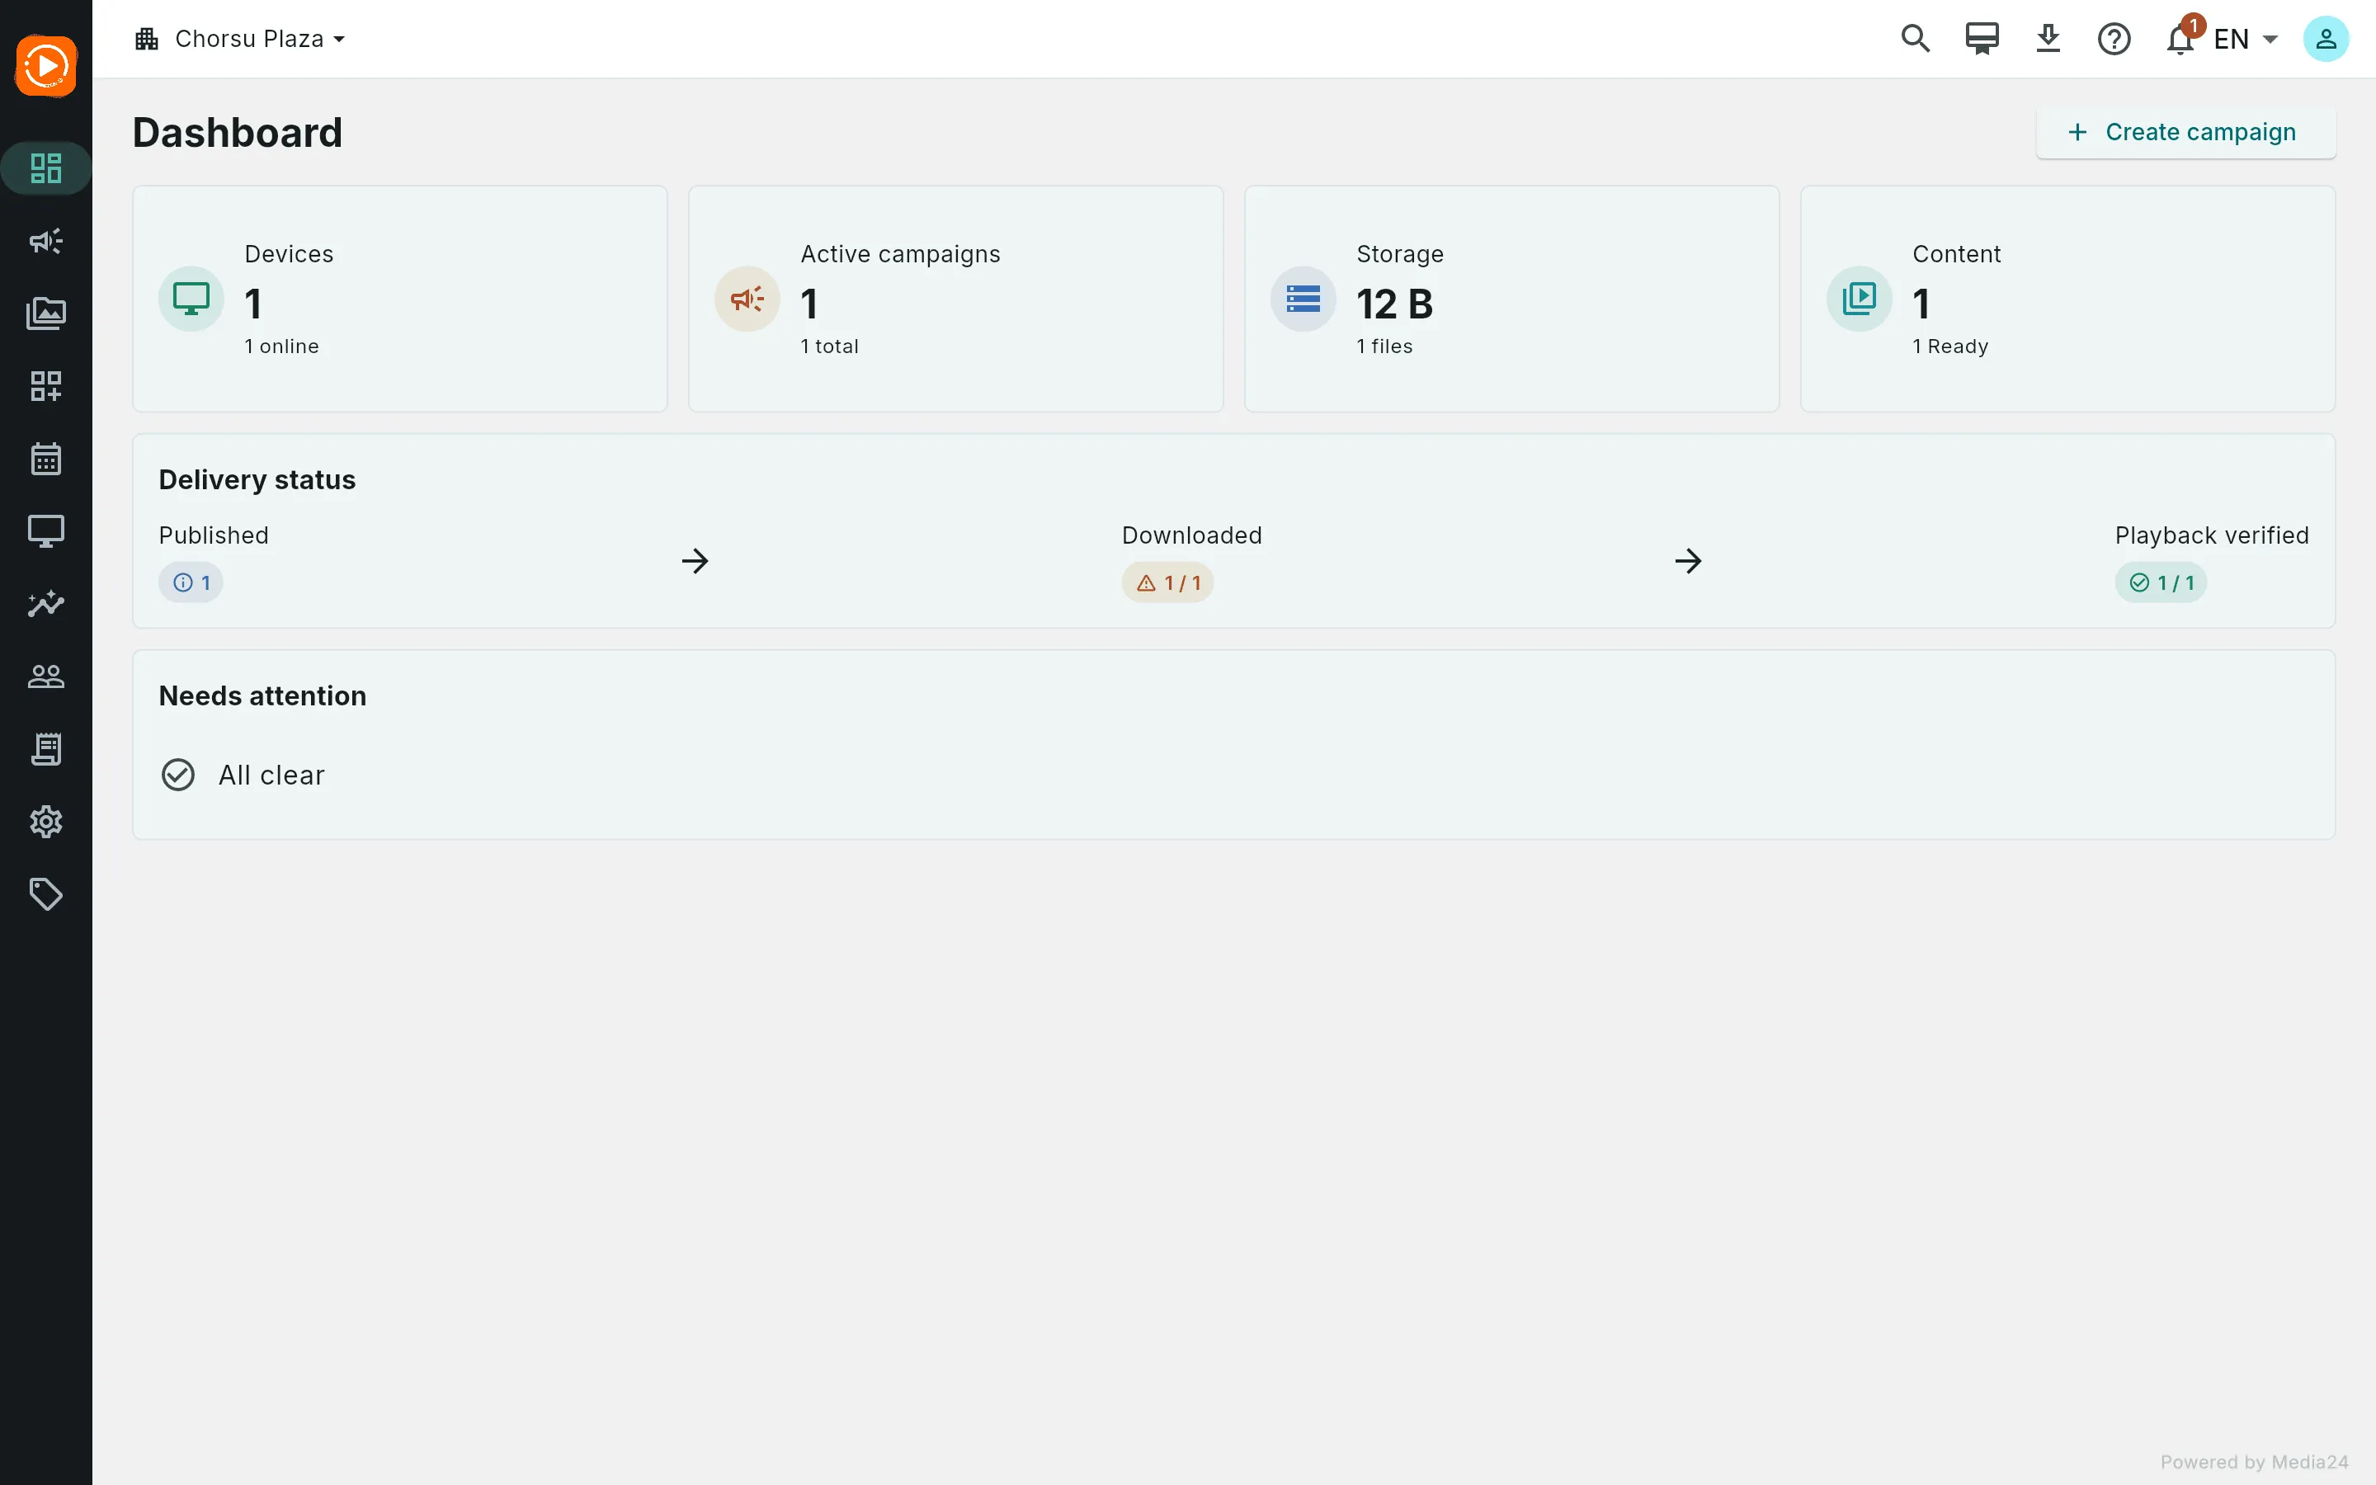The width and height of the screenshot is (2376, 1485).
Task: Click the All clear check icon
Action: coord(177,775)
